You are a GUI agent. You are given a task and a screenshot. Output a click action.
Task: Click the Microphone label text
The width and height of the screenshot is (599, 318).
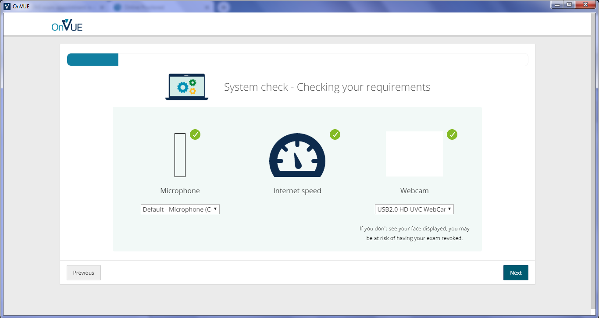[x=180, y=191]
